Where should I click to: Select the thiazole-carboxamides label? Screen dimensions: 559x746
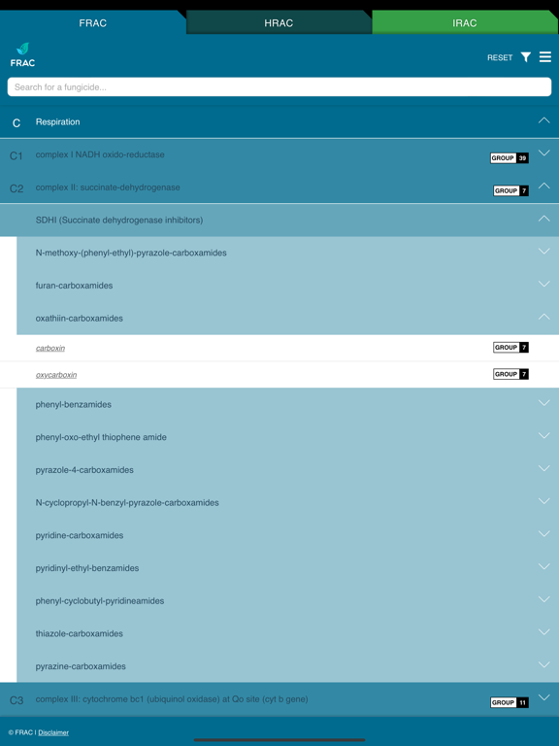(80, 633)
